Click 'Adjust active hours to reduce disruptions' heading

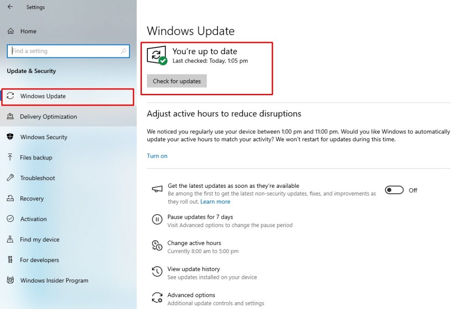(224, 114)
